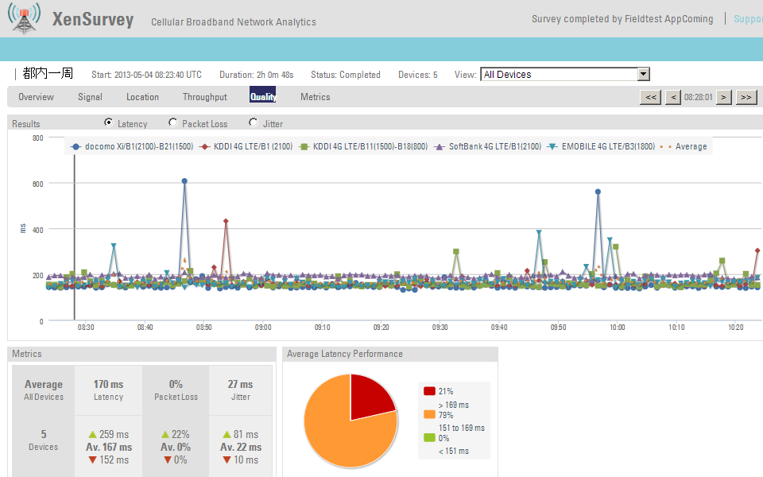
Task: Click the green up arrow beside 22%
Action: (165, 434)
